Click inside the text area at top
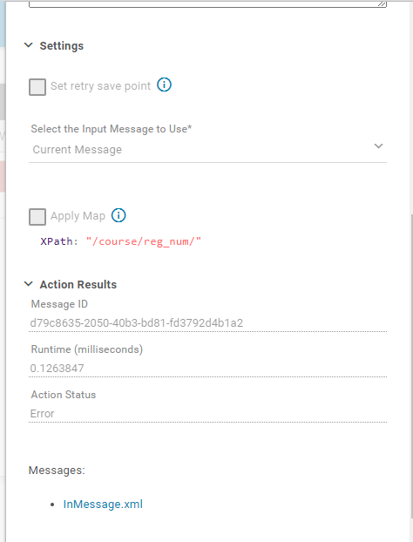 (x=207, y=3)
